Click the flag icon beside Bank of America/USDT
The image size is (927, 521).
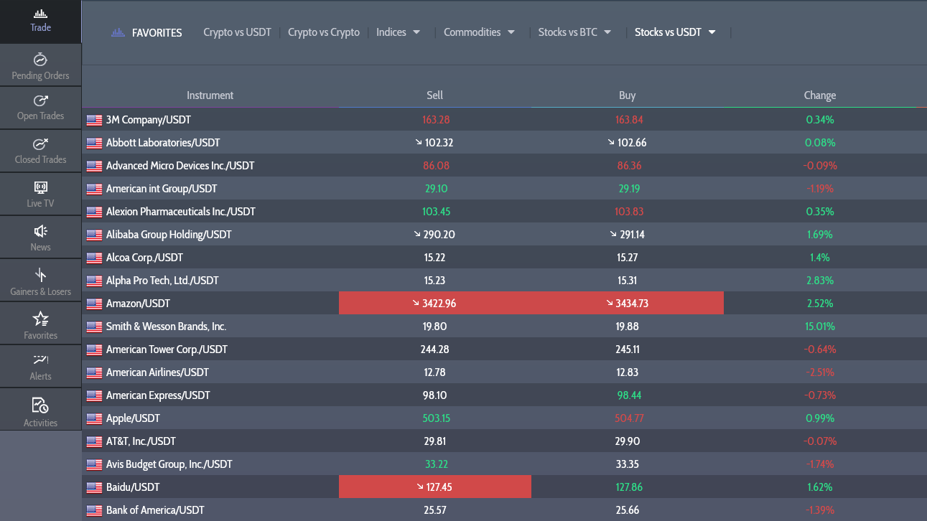pos(94,510)
